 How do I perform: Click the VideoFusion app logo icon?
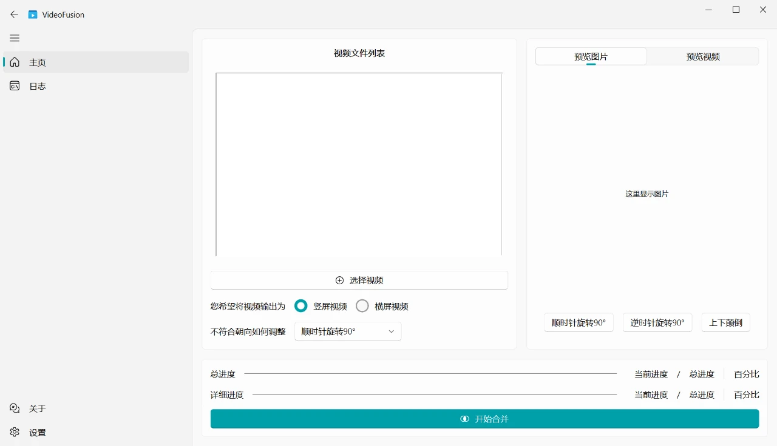[33, 15]
